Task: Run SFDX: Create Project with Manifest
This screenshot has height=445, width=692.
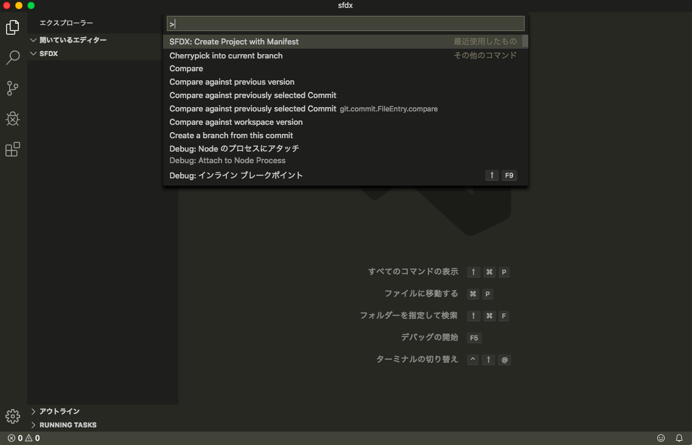Action: point(343,41)
